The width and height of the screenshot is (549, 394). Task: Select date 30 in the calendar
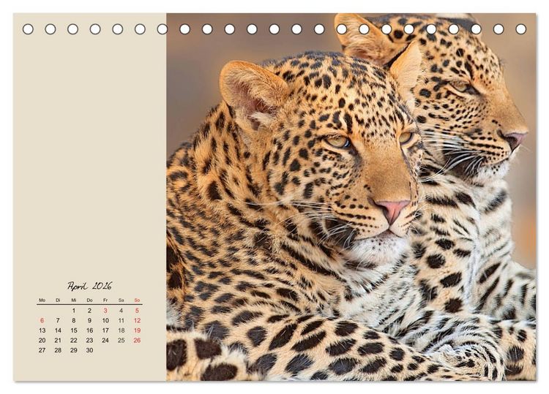point(89,350)
